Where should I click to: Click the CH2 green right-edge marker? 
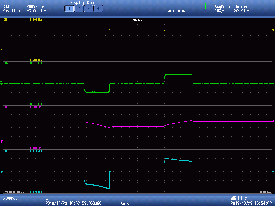[273, 84]
